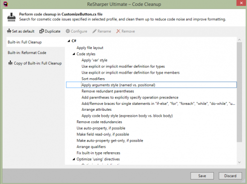
Task: Click the Rename pencil icon
Action: click(x=94, y=31)
